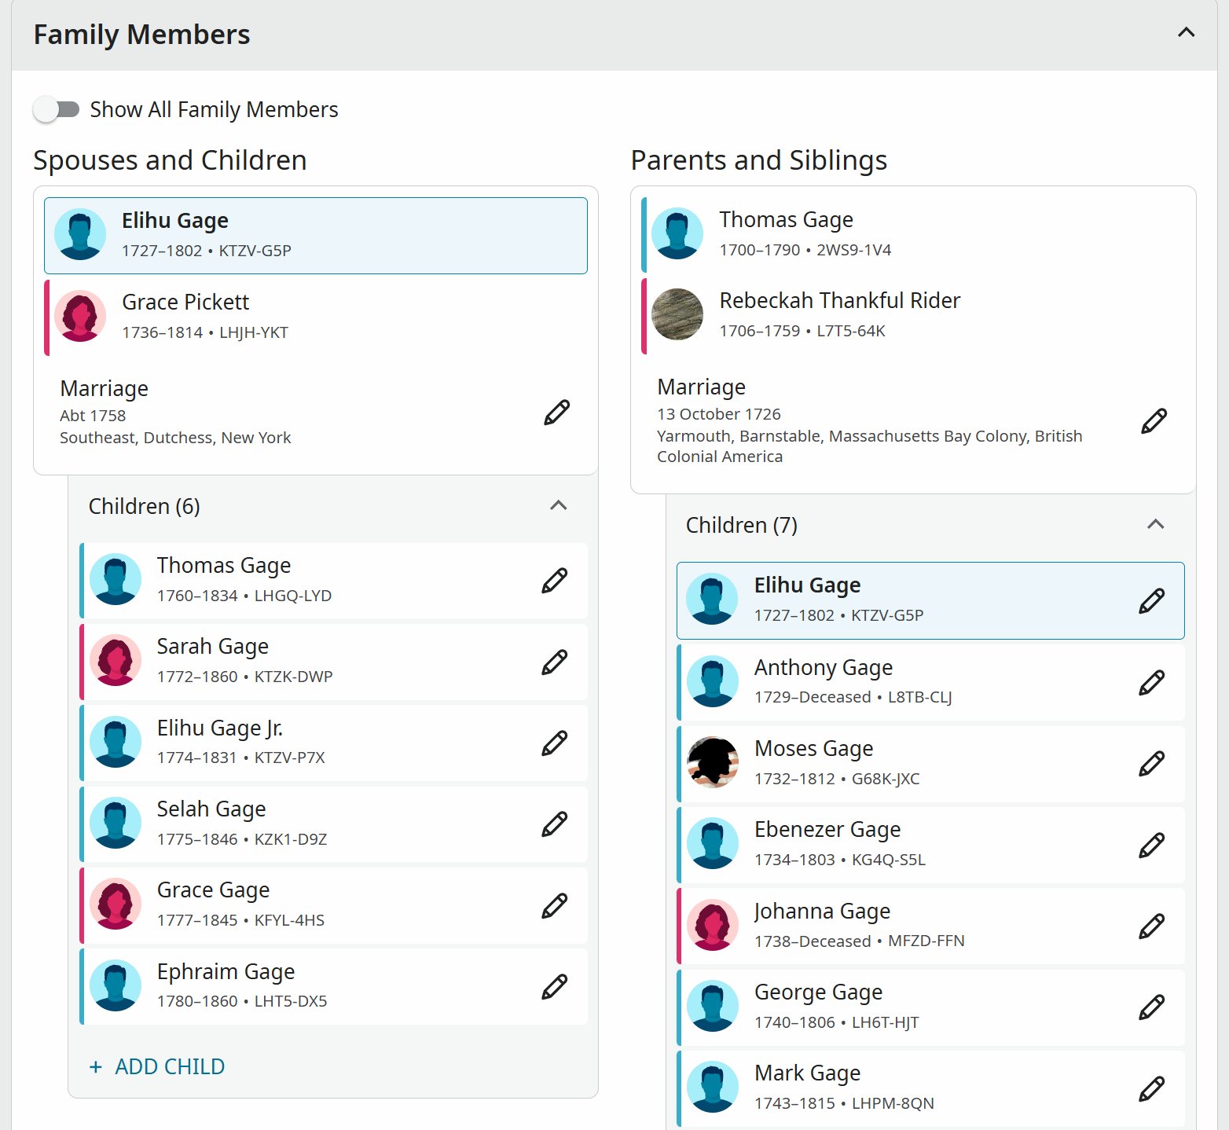Open Thomas Gage 1700–1790 person page
The width and height of the screenshot is (1229, 1130).
click(x=786, y=219)
